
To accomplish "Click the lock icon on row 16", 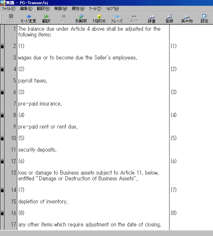I will [x=2, y=213].
